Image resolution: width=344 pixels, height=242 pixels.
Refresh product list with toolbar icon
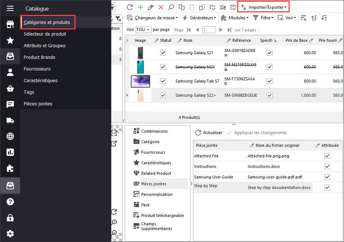(x=130, y=7)
